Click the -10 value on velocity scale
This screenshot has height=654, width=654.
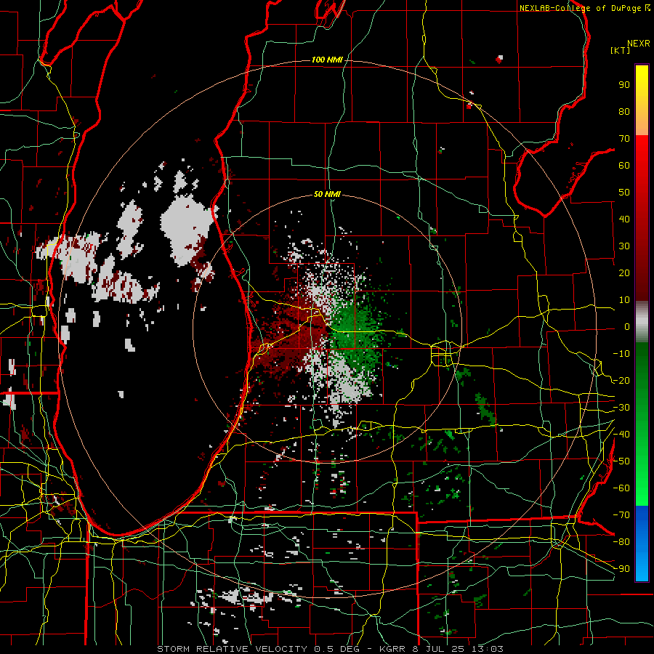click(x=621, y=354)
